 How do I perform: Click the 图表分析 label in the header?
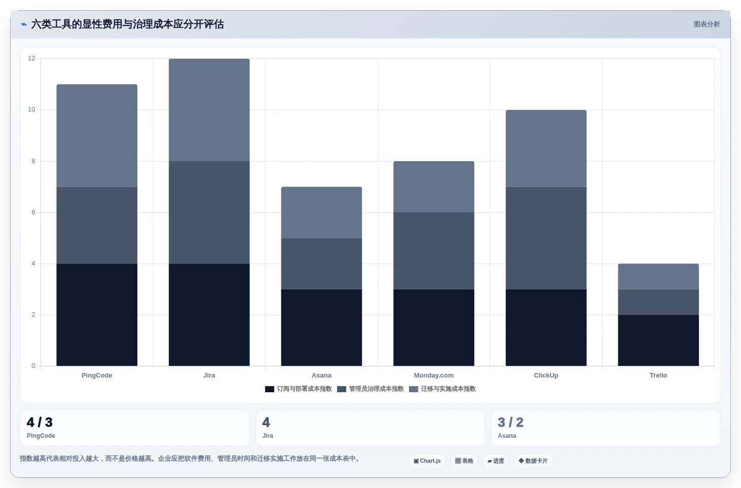[x=707, y=24]
